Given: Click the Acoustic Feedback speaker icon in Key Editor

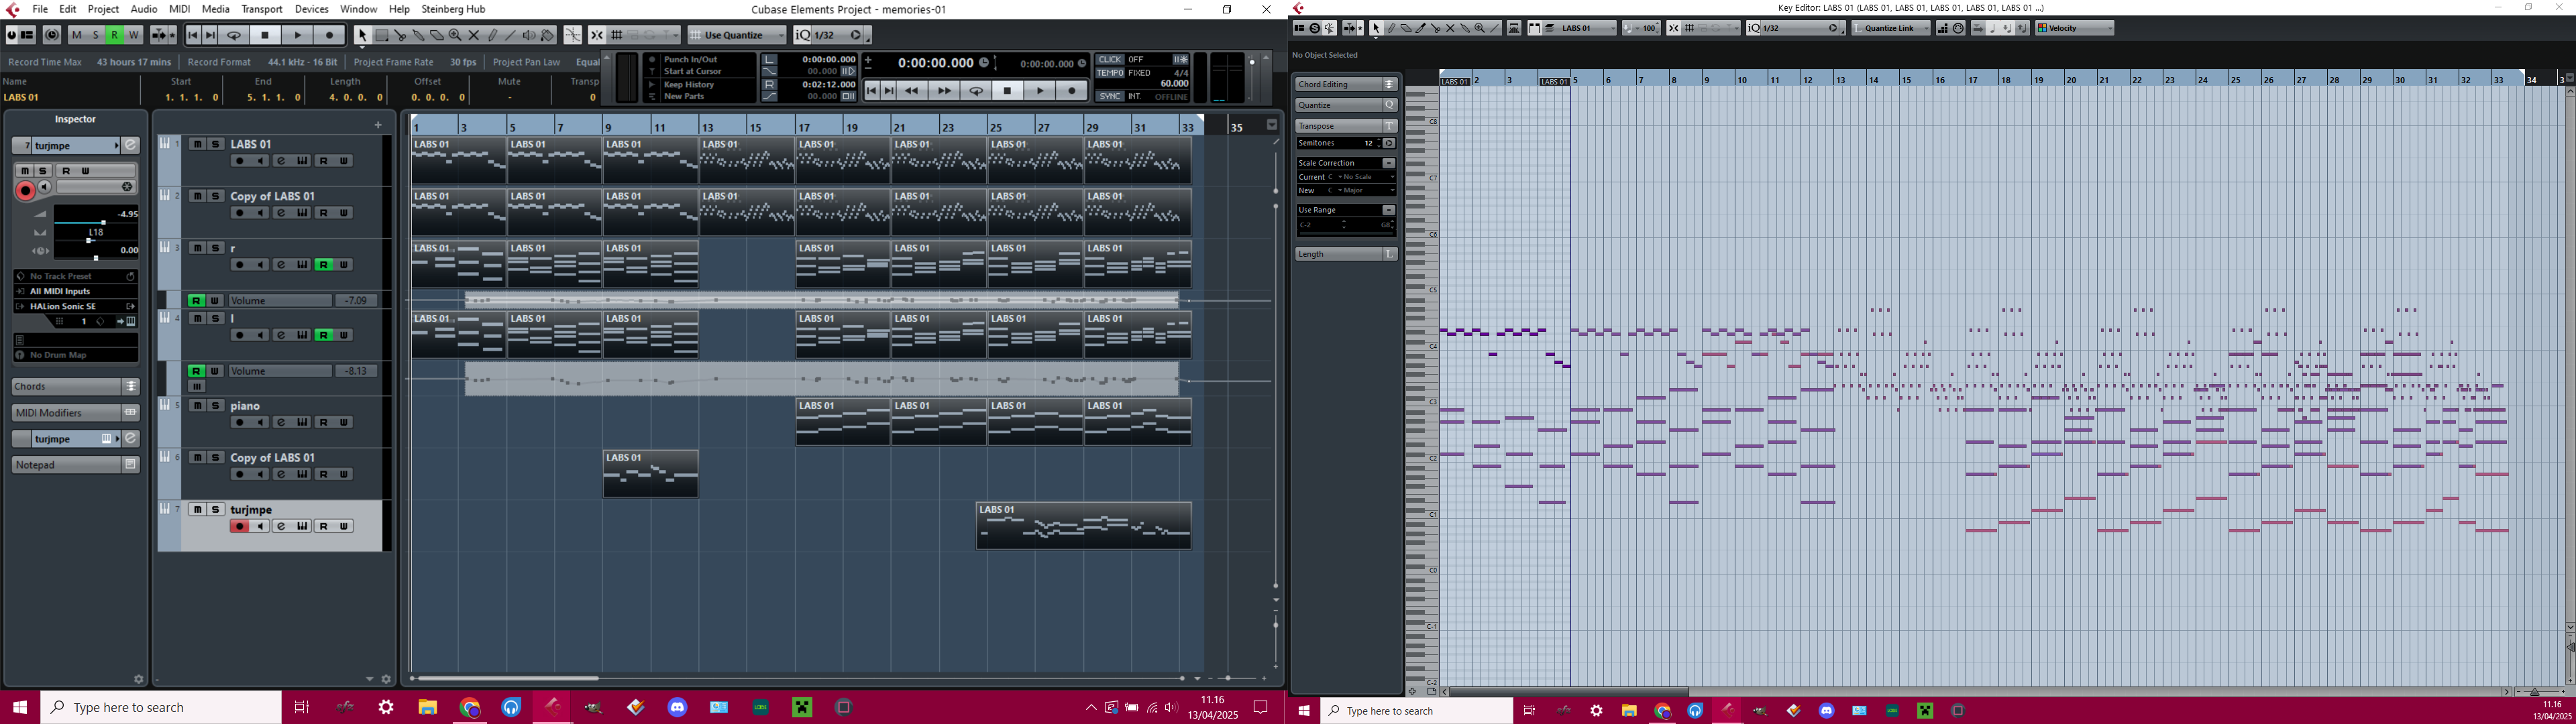Looking at the screenshot, I should pos(1330,28).
